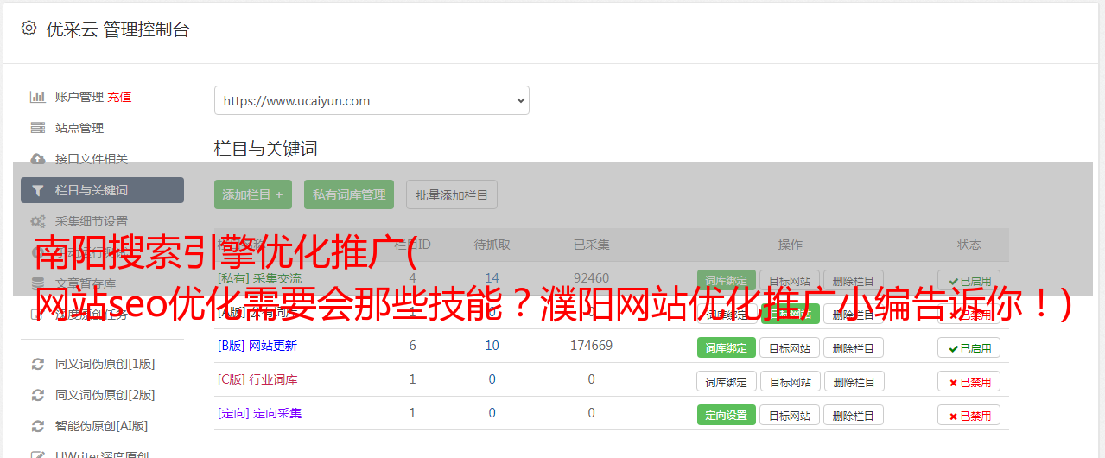Click the green 定向设置 button in 定向采集 row
1105x458 pixels.
[x=727, y=415]
